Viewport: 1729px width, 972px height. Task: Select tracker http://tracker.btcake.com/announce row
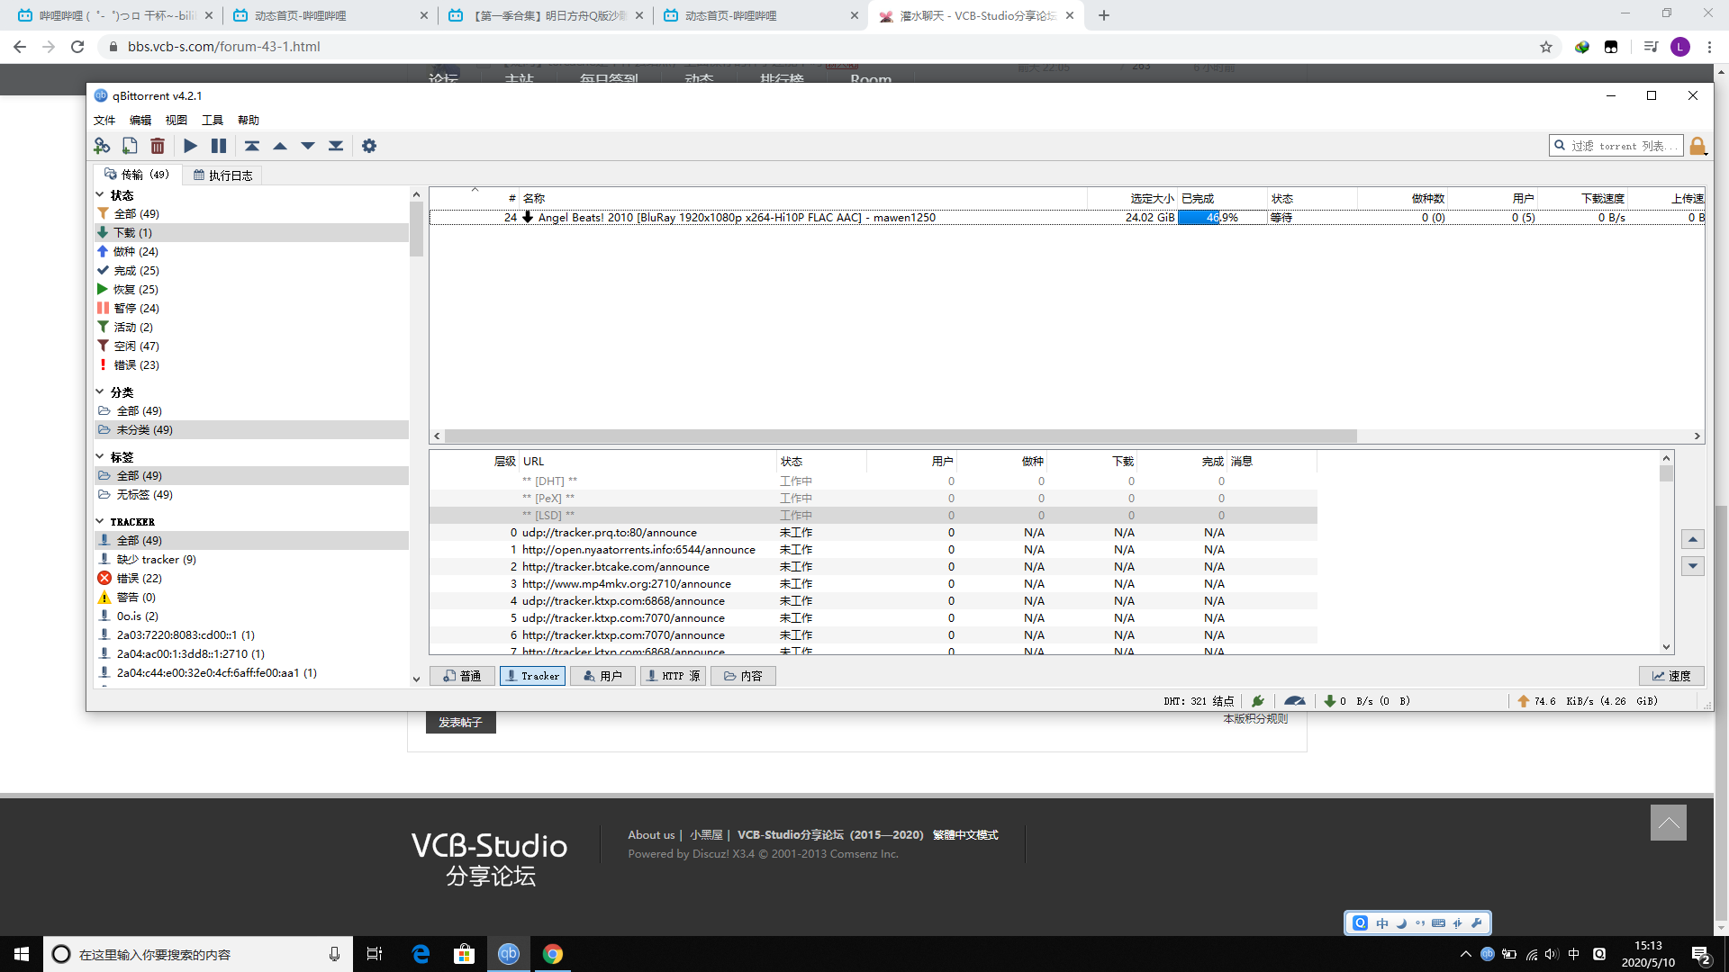(873, 566)
